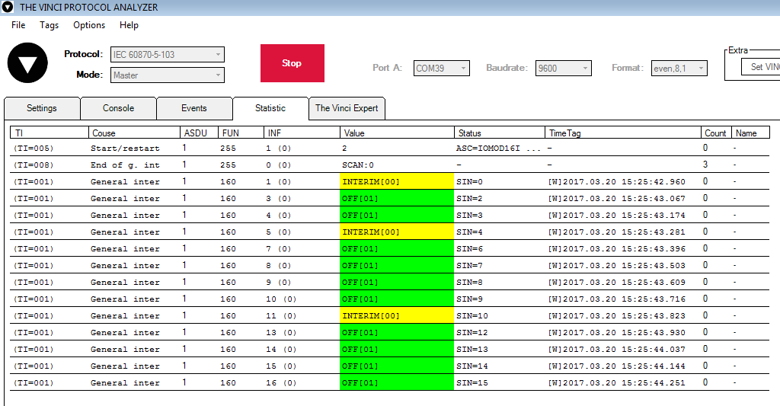The height and width of the screenshot is (406, 780).
Task: Click the ASC=IOMOD16I status cell
Action: point(498,149)
